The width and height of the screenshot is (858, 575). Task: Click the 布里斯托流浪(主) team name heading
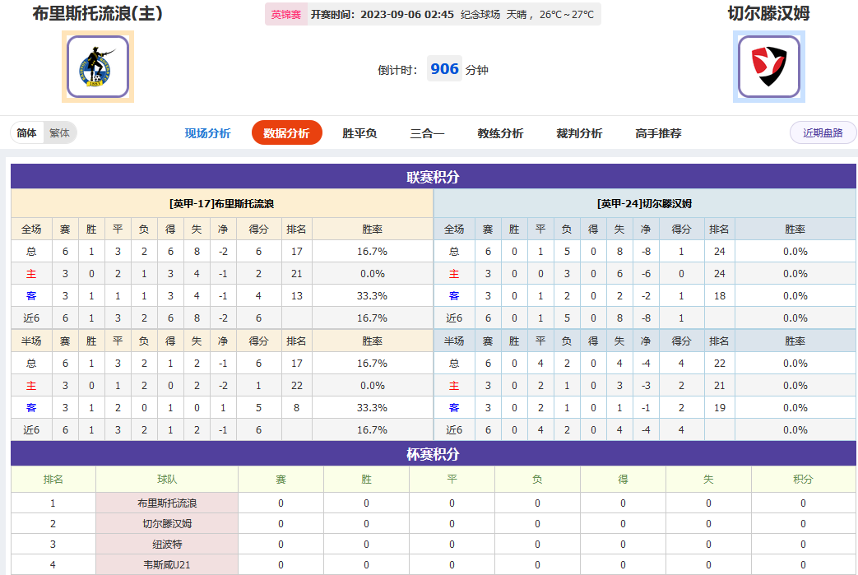pos(97,13)
